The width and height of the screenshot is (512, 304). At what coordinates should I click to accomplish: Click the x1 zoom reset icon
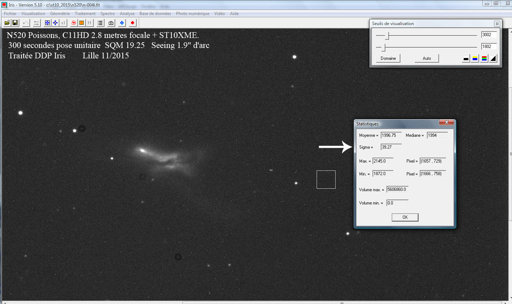pyautogui.click(x=63, y=23)
